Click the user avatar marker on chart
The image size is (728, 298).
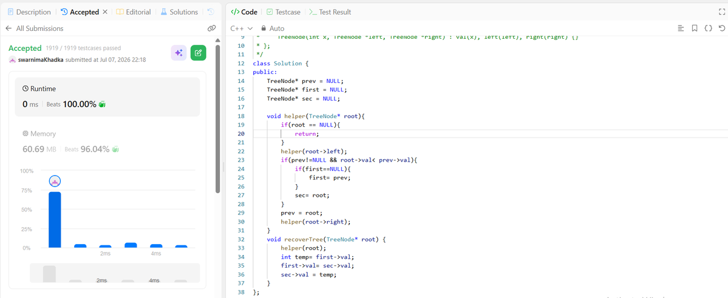(x=55, y=182)
